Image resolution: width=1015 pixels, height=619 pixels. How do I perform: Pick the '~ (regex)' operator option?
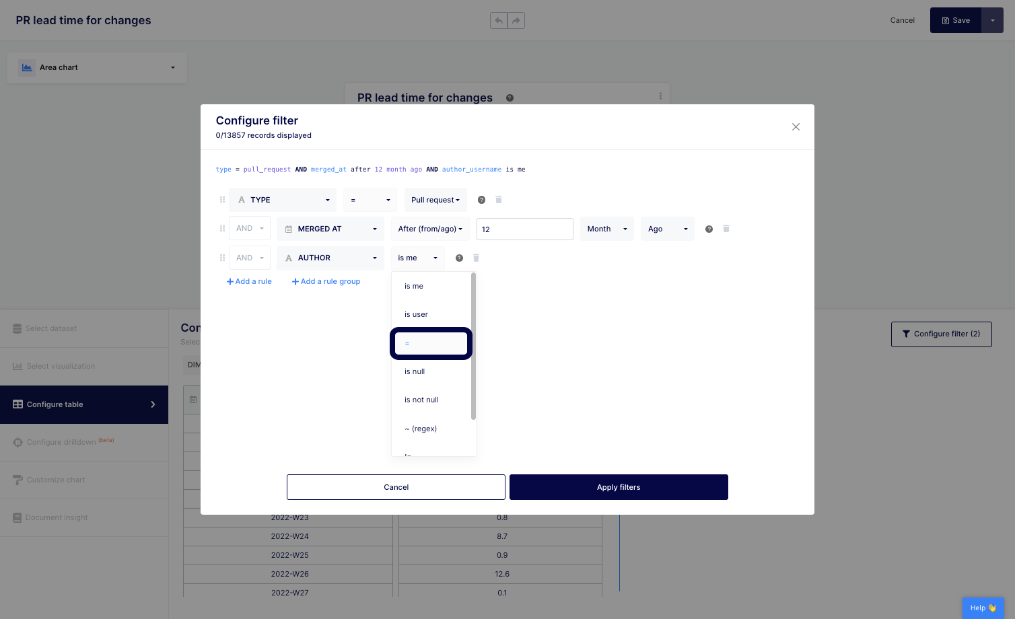421,429
